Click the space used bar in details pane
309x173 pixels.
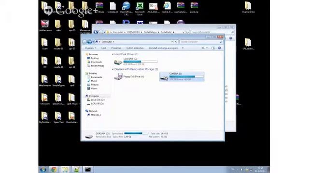pyautogui.click(x=136, y=133)
